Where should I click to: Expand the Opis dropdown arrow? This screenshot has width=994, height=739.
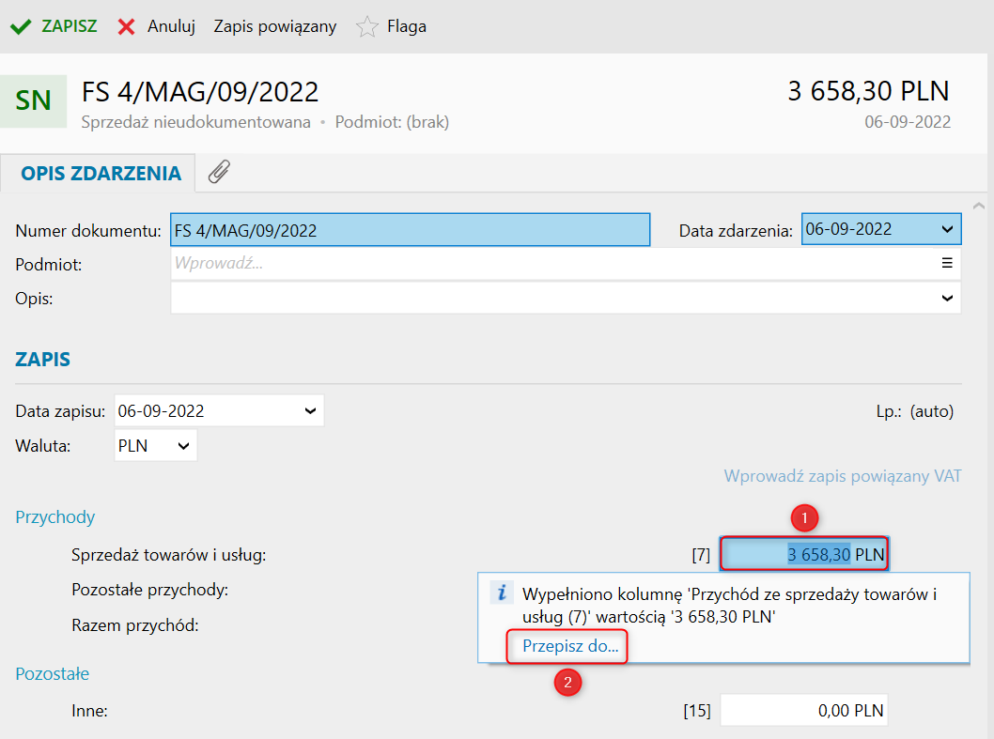[x=947, y=298]
